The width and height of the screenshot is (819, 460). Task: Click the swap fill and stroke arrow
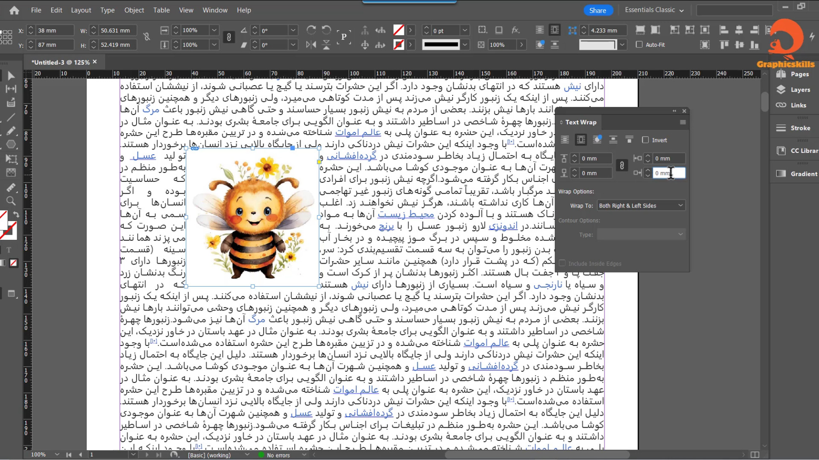coord(16,214)
